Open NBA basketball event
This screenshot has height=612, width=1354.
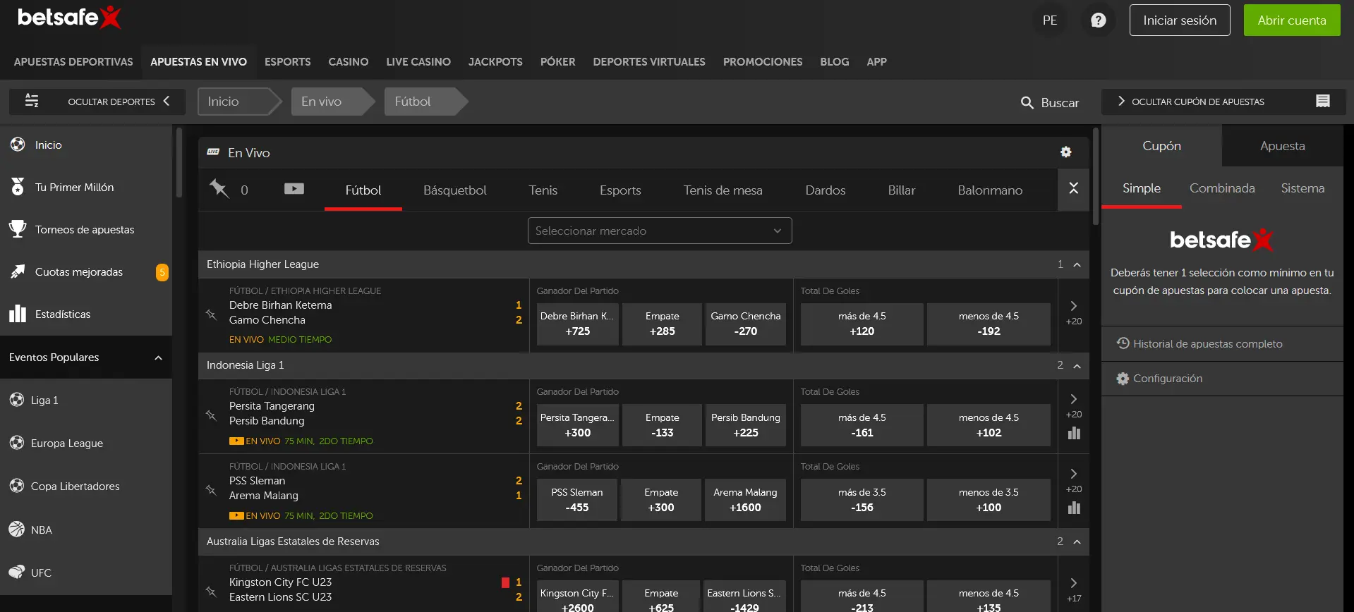(x=86, y=530)
